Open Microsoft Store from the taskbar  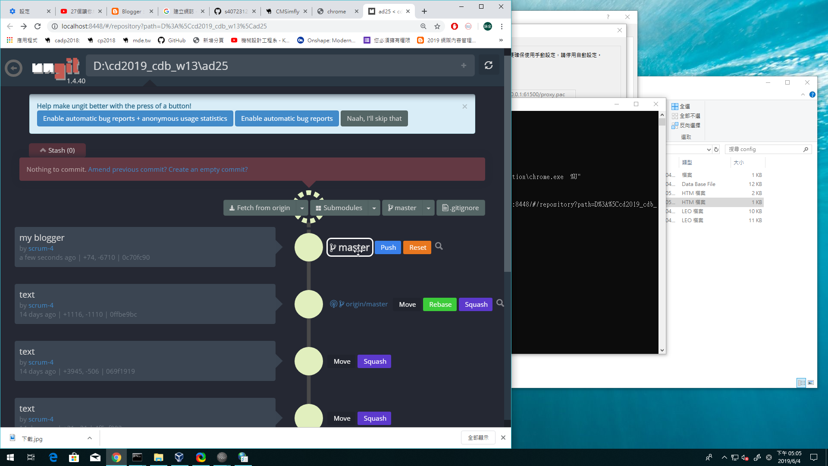[74, 457]
